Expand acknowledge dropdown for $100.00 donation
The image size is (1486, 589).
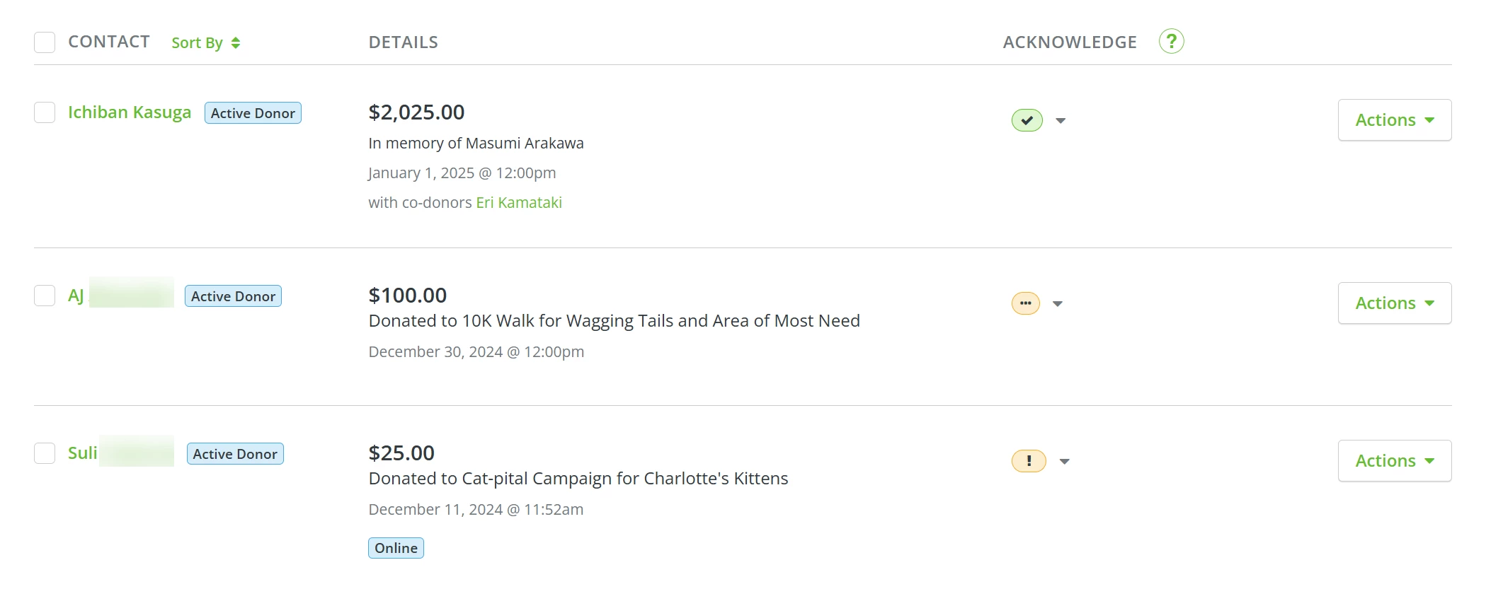[1058, 304]
